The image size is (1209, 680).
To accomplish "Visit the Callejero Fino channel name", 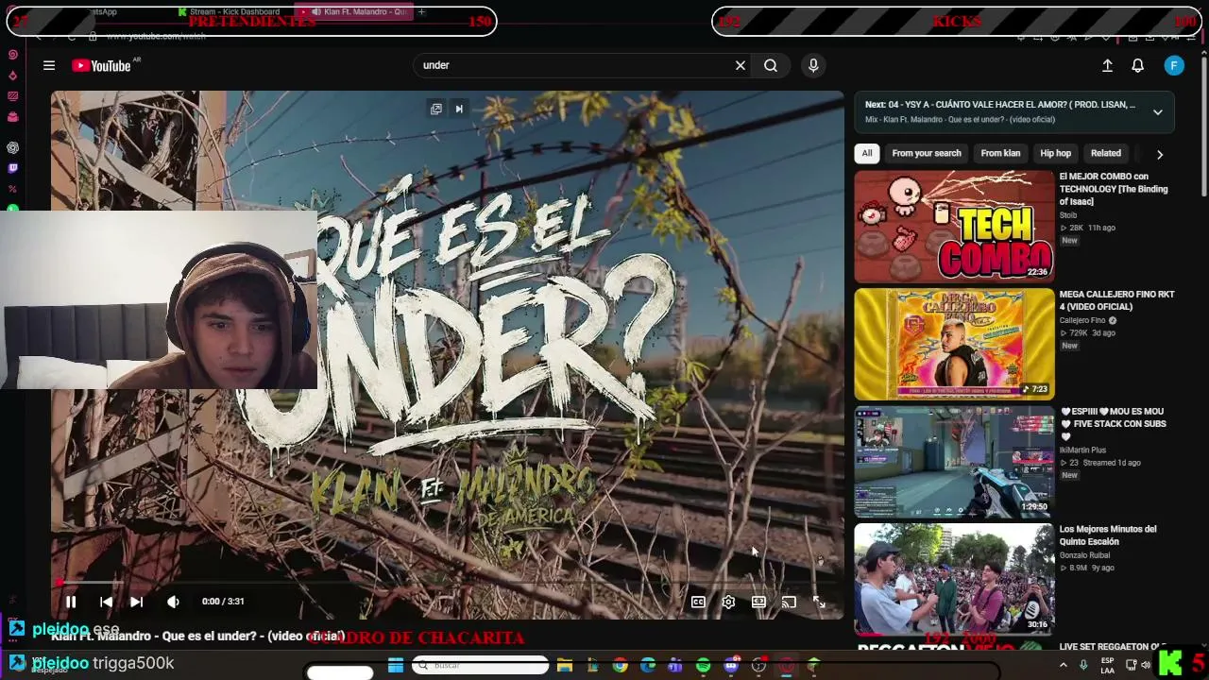I will (1082, 320).
